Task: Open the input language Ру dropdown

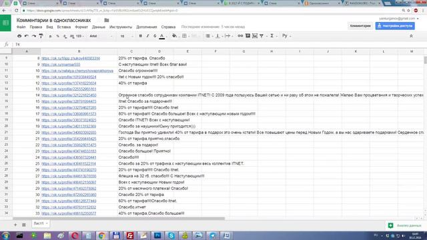Action: [286, 36]
